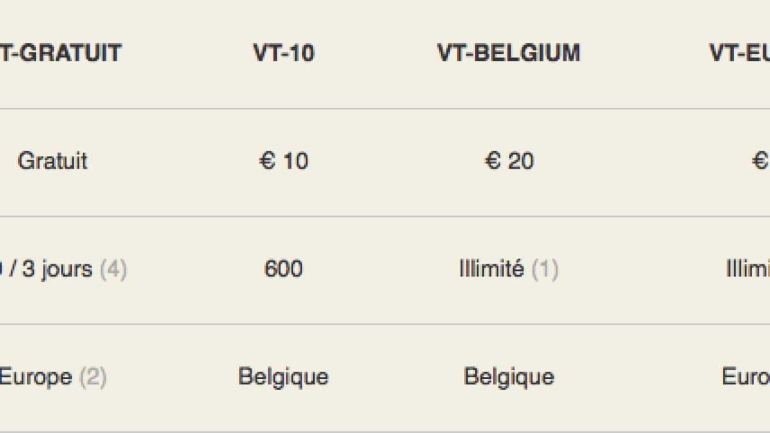Image resolution: width=770 pixels, height=433 pixels.
Task: Click the cut-off Europe text under VT-EU
Action: pos(746,377)
